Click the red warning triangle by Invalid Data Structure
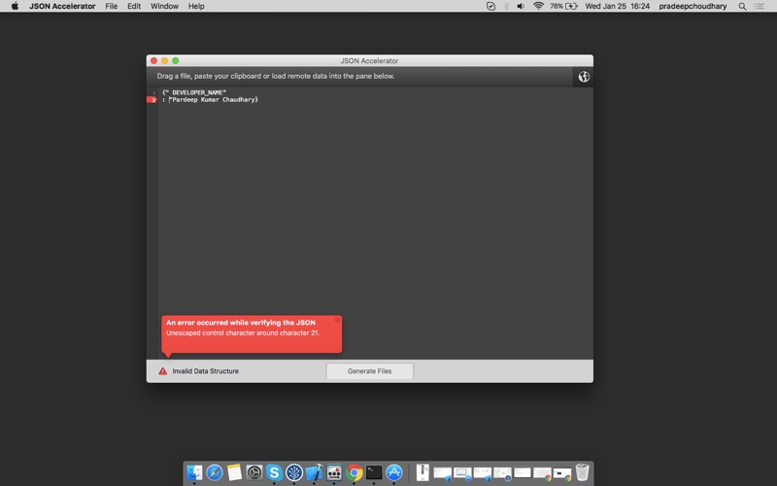The width and height of the screenshot is (777, 486). pyautogui.click(x=162, y=371)
